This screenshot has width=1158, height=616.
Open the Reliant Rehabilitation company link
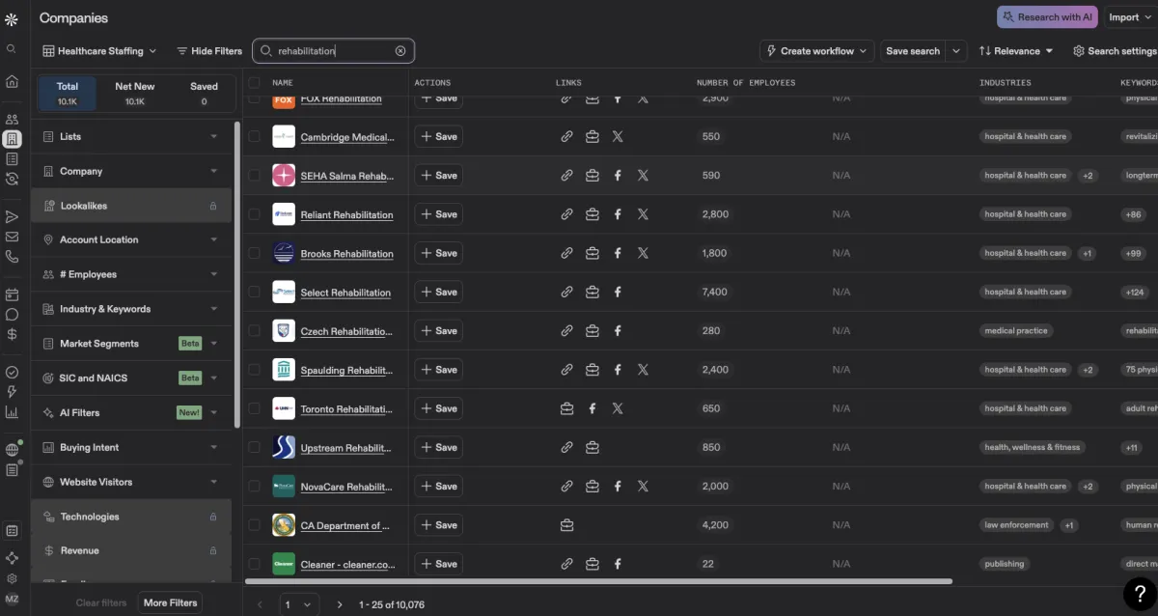[347, 214]
